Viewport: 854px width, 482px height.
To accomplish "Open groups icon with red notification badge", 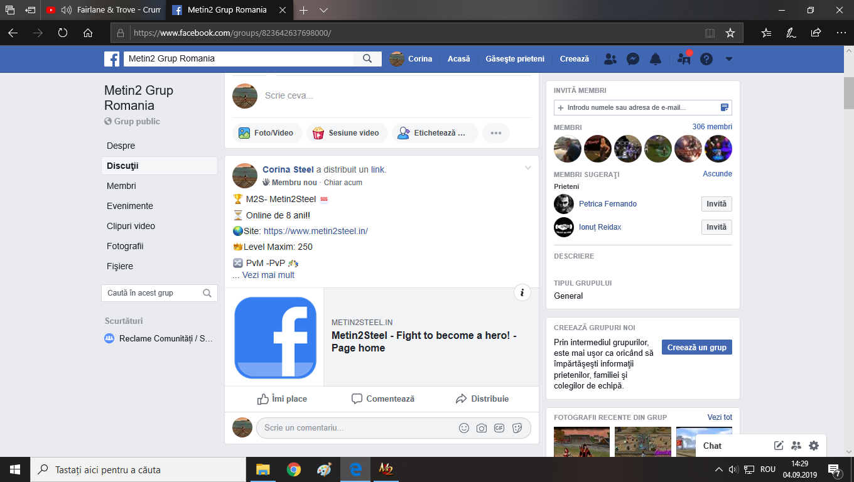I will click(684, 59).
